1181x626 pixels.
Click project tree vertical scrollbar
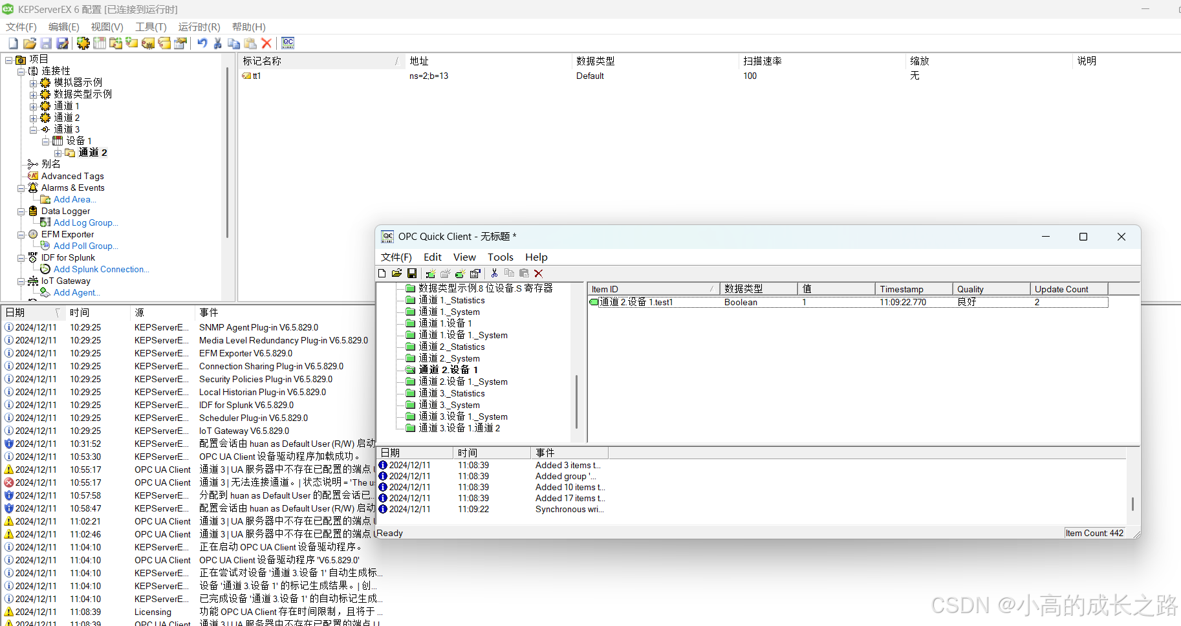coord(227,152)
